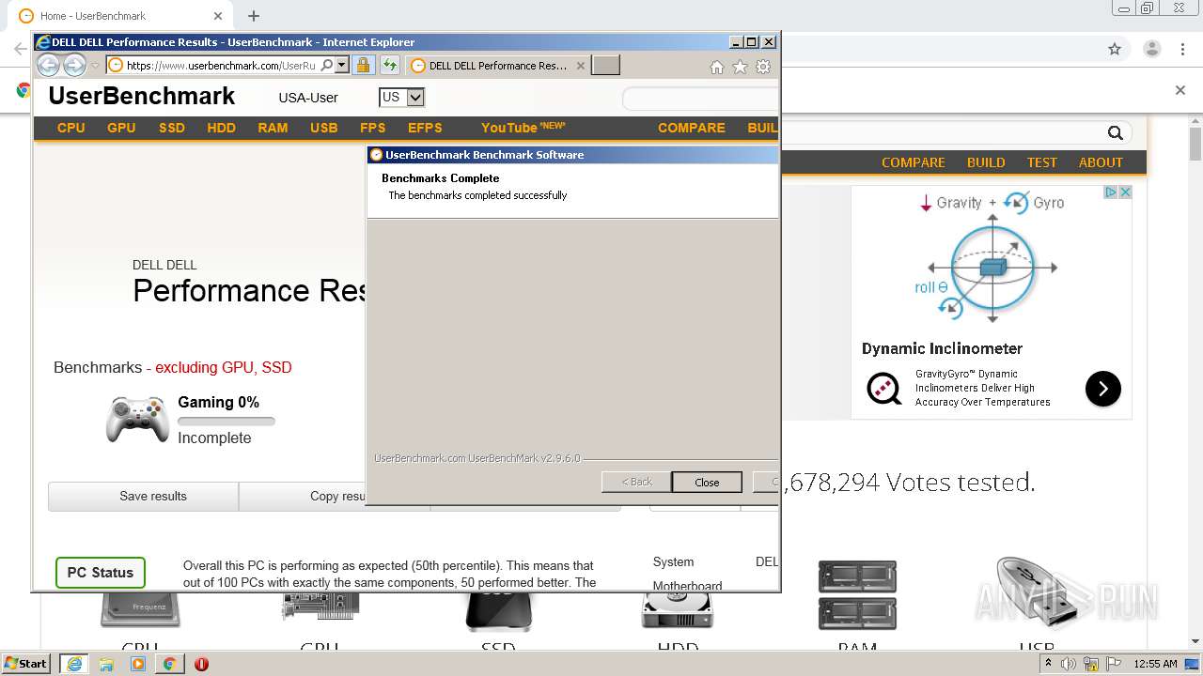Open a new blank IE tab
Image resolution: width=1203 pixels, height=676 pixels.
tap(605, 65)
